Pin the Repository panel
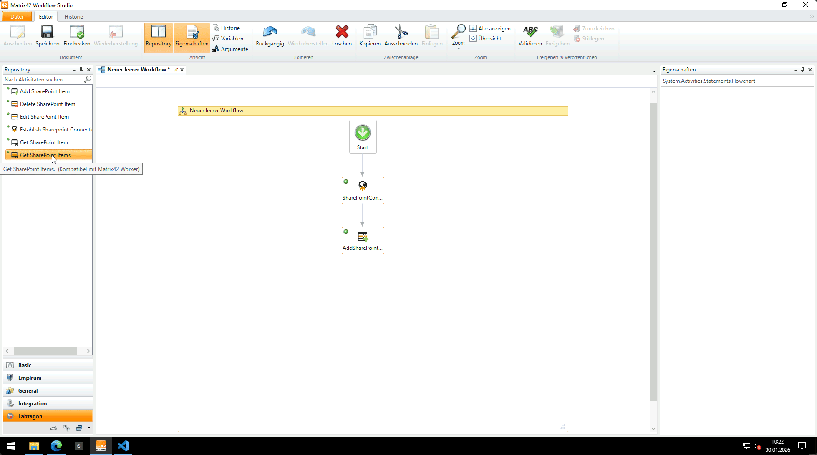817x455 pixels. tap(81, 70)
